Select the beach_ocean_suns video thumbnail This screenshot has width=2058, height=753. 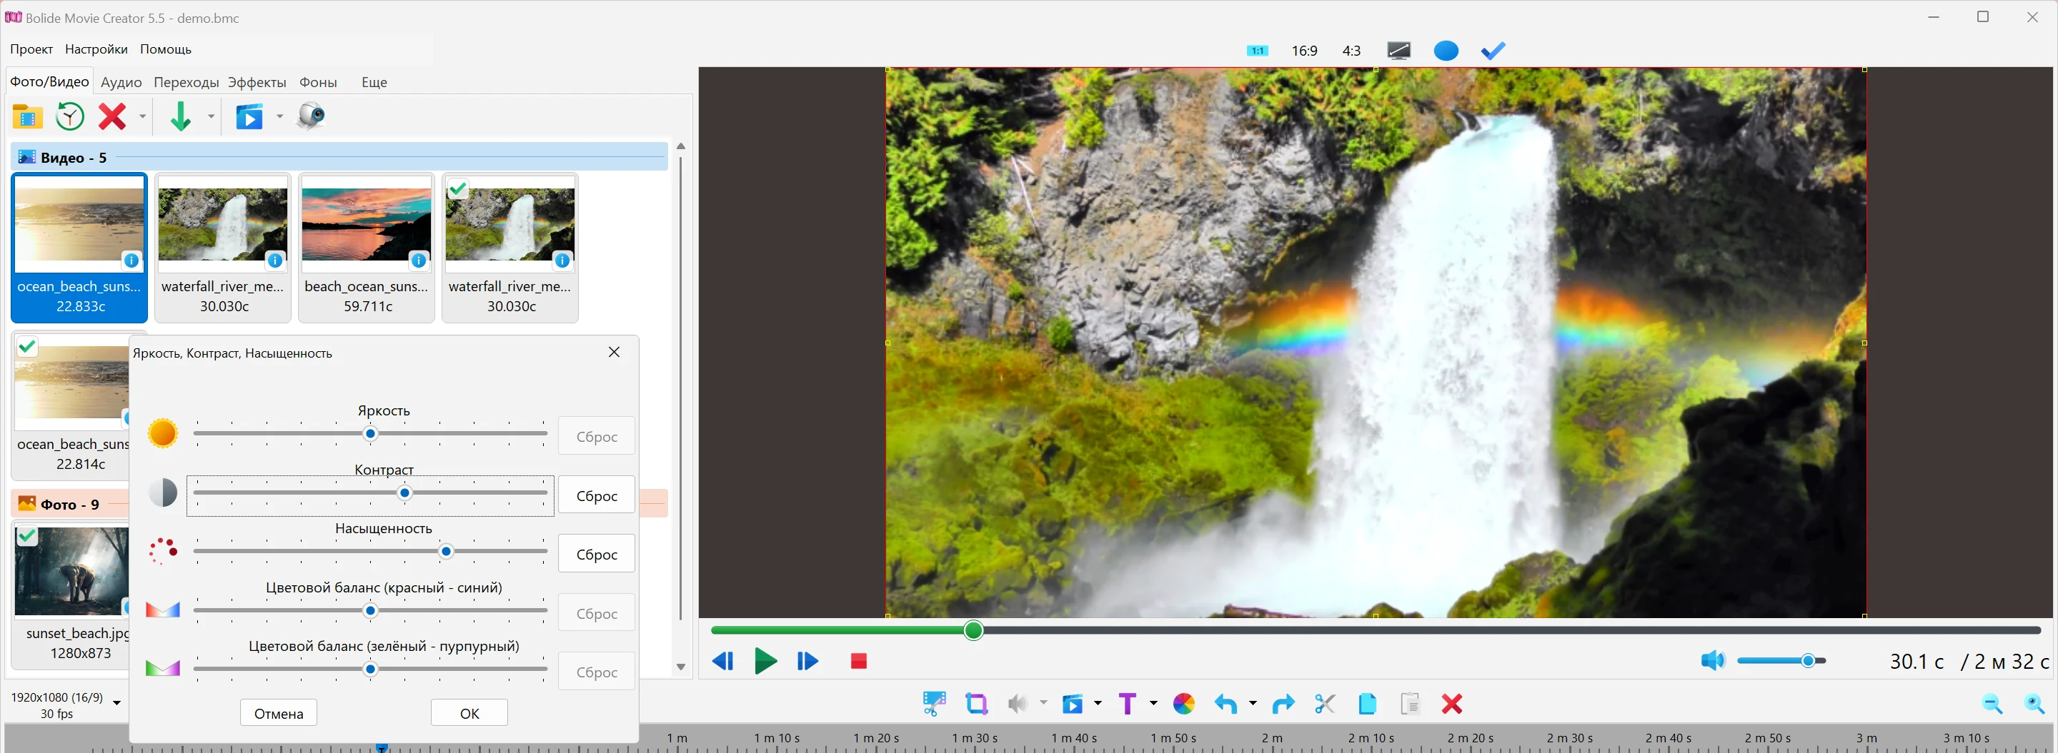click(x=367, y=247)
